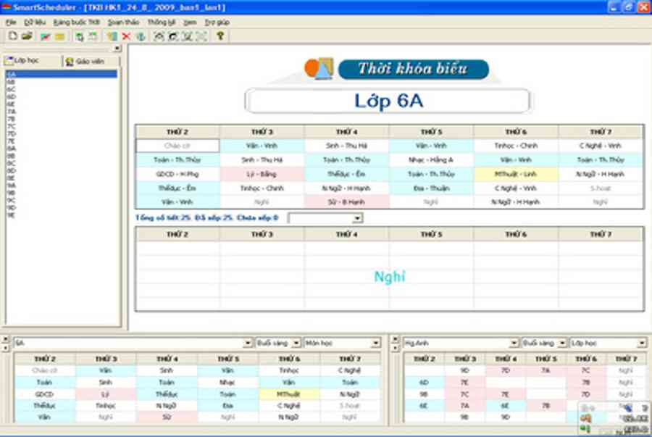The image size is (652, 437).
Task: Click the yellow 'MThuật - Linh' timetable cell
Action: point(515,174)
